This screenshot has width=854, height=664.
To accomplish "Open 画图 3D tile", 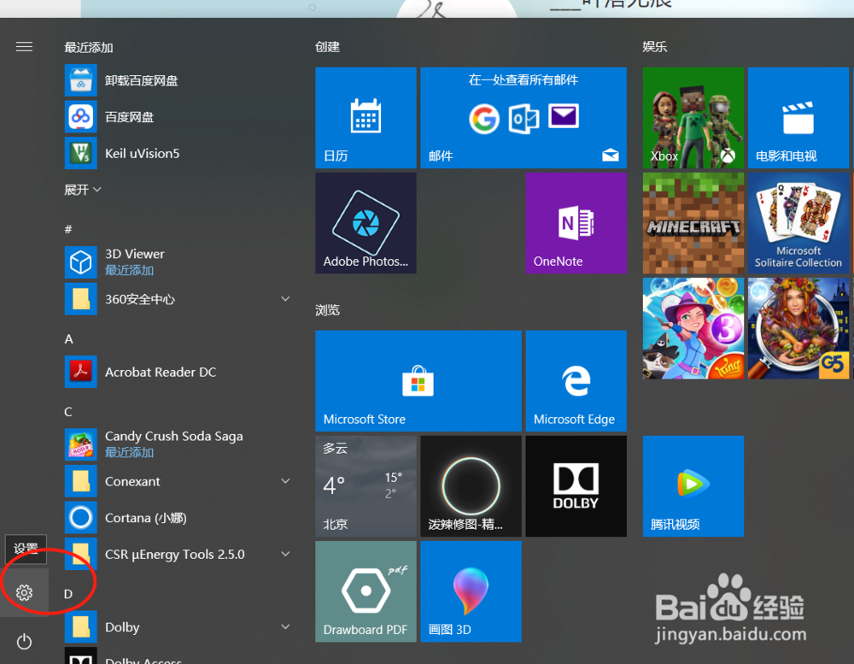I will pos(471,591).
